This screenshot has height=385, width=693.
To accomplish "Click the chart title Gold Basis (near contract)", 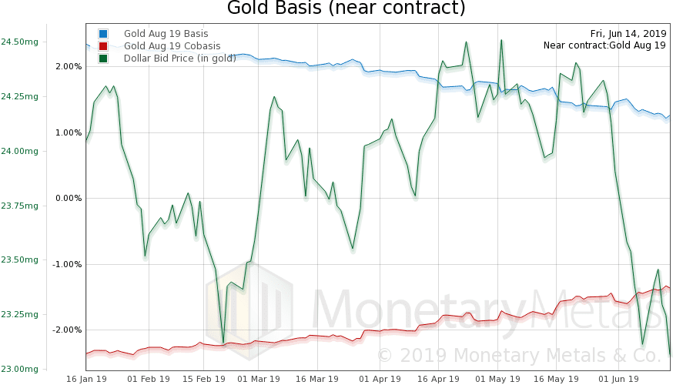I will (x=346, y=9).
